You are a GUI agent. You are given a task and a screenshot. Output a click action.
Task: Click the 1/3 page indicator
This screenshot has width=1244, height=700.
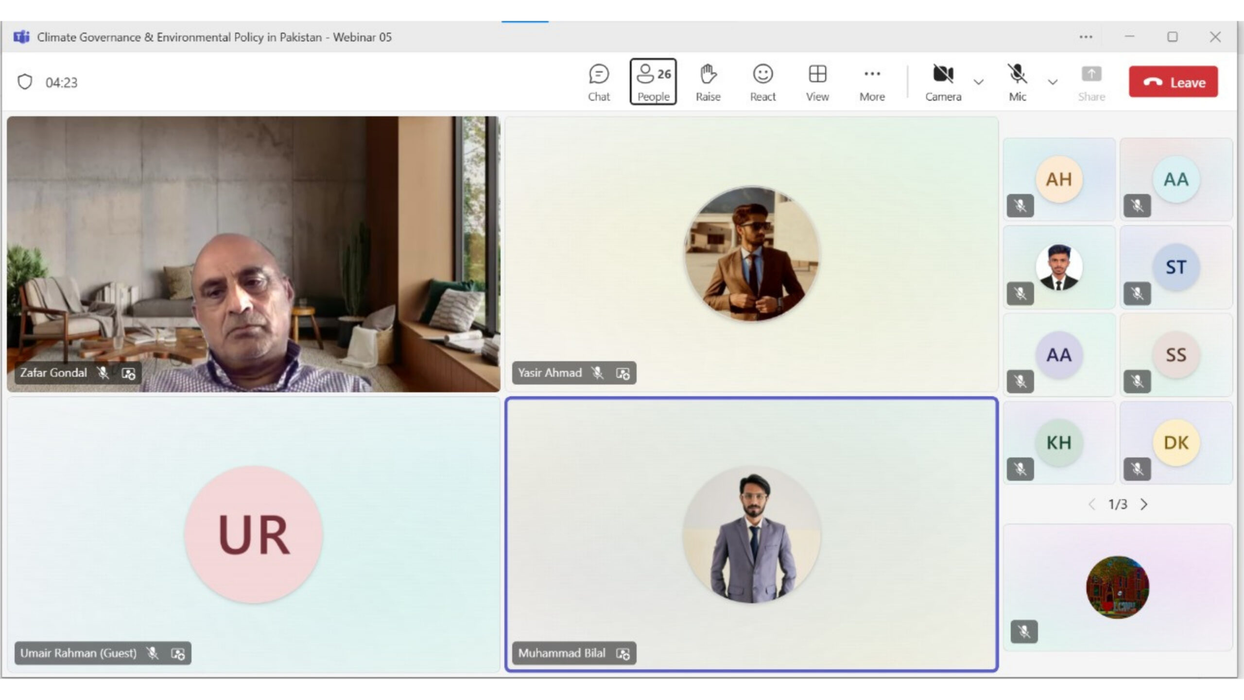point(1118,504)
